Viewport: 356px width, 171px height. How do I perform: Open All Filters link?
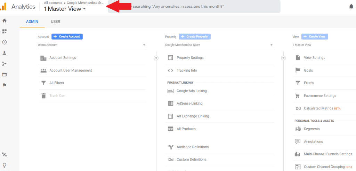[x=57, y=83]
